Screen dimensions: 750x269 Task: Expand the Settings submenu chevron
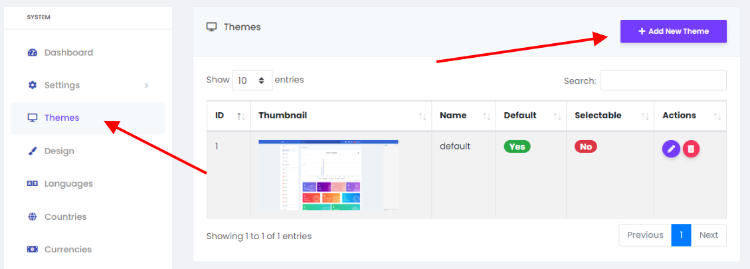coord(146,86)
